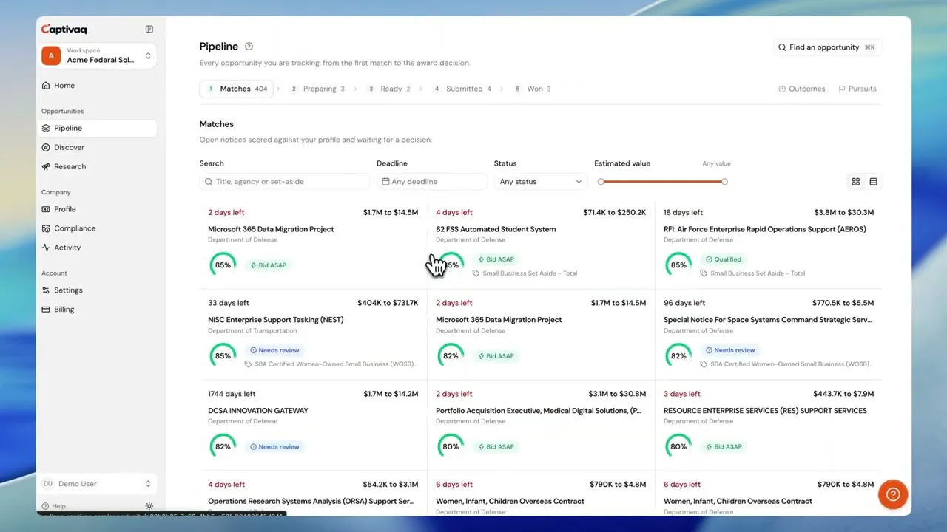This screenshot has width=947, height=532.
Task: Select the Matches 404 stage tab
Action: [237, 89]
